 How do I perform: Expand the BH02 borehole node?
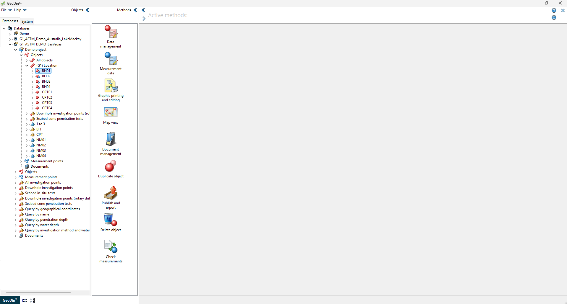[33, 76]
